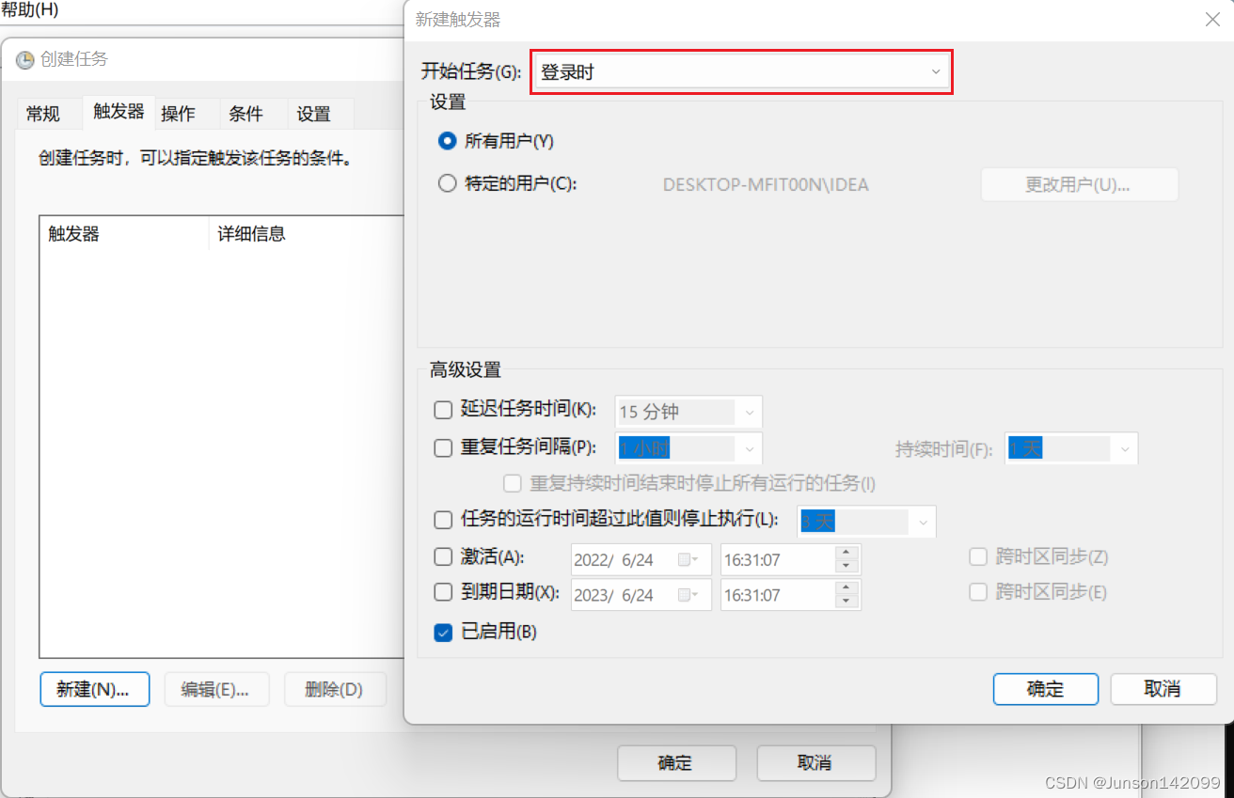Click the 更改用户 button

pos(1079,184)
